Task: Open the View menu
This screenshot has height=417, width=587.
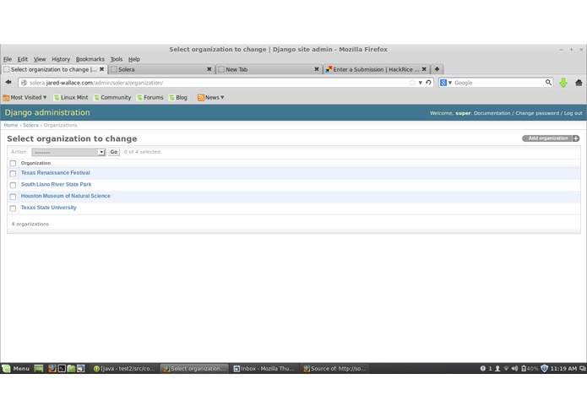Action: pyautogui.click(x=40, y=59)
